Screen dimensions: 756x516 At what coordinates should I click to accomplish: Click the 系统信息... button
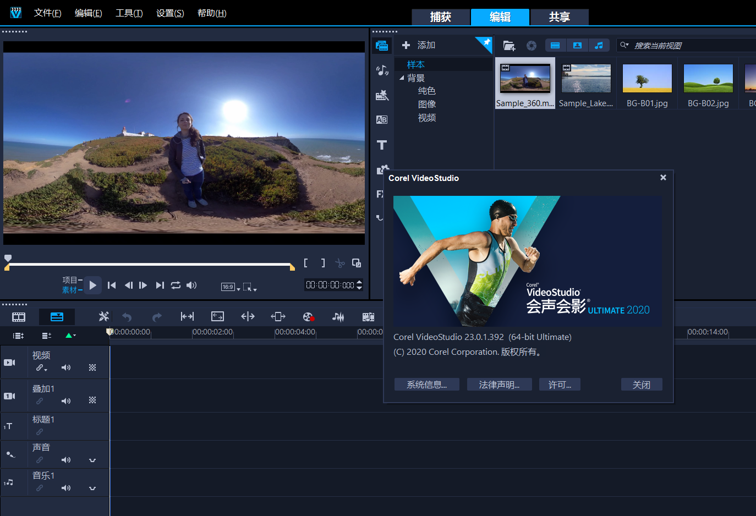click(426, 385)
